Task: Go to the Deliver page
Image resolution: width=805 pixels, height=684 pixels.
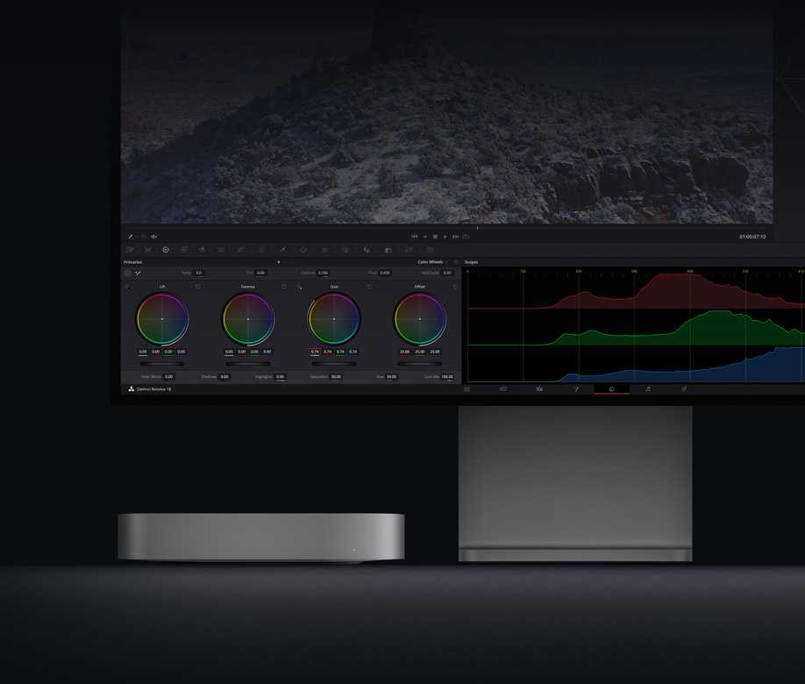Action: click(x=684, y=388)
